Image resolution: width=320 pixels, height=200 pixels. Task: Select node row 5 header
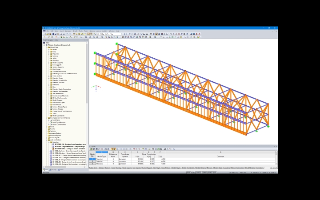92,161
